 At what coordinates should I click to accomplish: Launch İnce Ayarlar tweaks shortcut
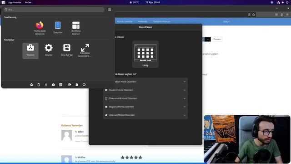[67, 50]
